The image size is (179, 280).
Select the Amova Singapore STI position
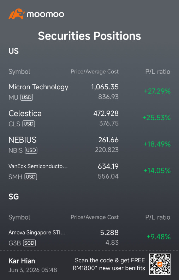(90, 237)
